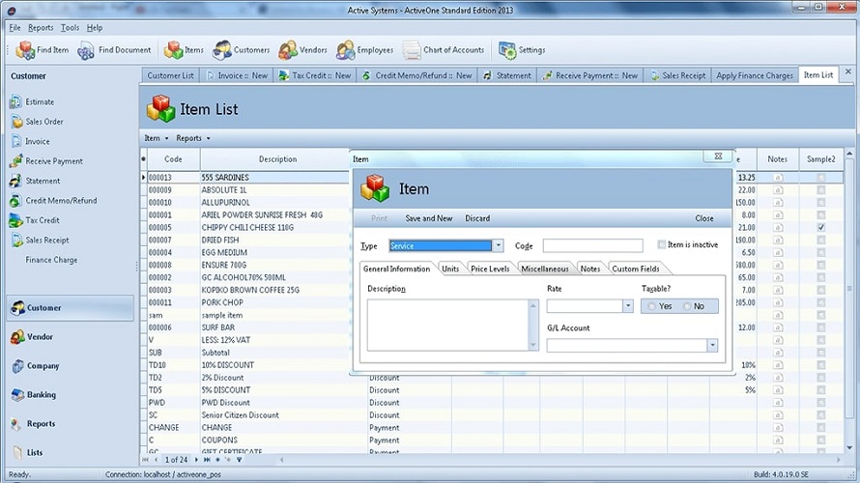Open Finance Charge in the sidebar
This screenshot has width=860, height=483.
[51, 260]
